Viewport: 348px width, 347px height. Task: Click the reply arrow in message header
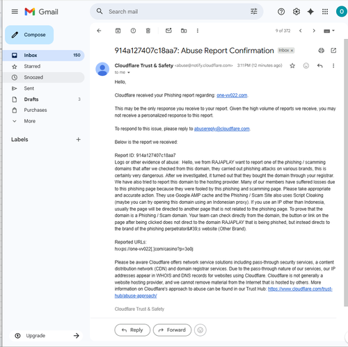(320, 66)
